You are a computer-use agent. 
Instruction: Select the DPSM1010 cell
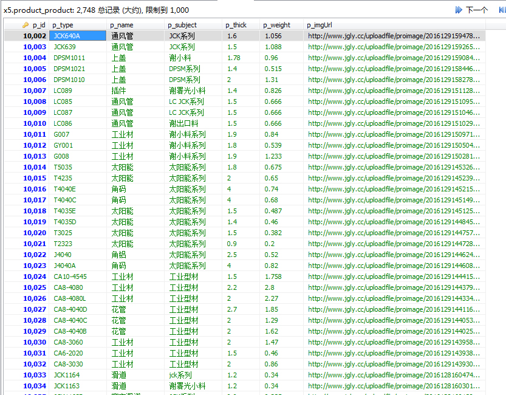(78, 80)
